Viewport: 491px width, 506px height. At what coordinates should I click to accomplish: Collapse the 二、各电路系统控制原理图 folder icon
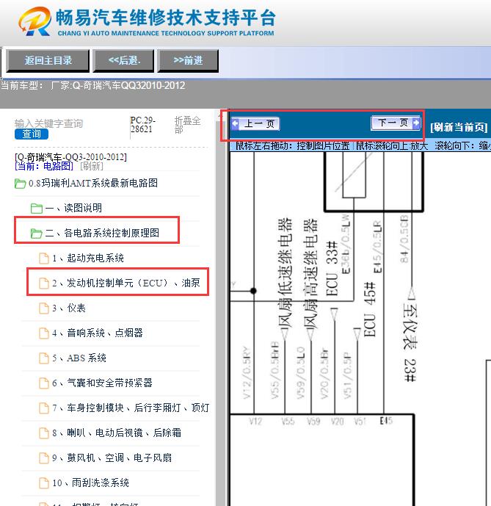(x=37, y=234)
